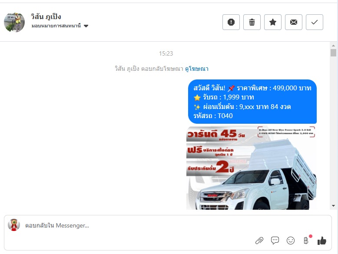338x254 pixels.
Task: Star this conversation for follow-up
Action: [x=273, y=22]
